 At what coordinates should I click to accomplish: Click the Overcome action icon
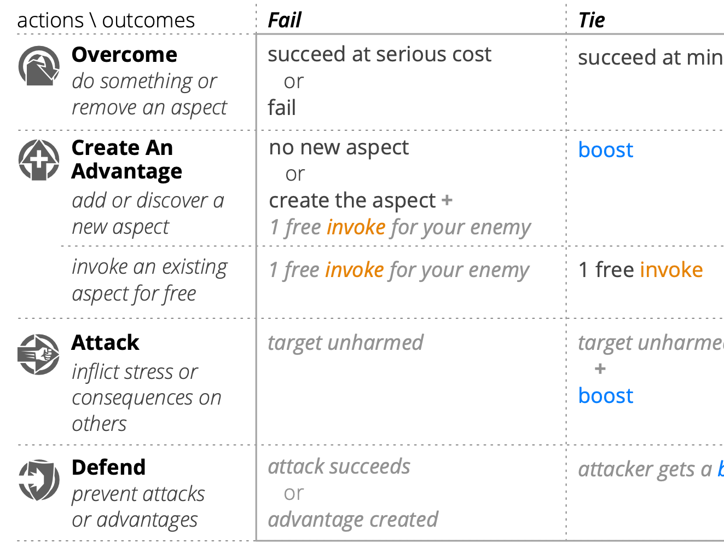(x=38, y=66)
